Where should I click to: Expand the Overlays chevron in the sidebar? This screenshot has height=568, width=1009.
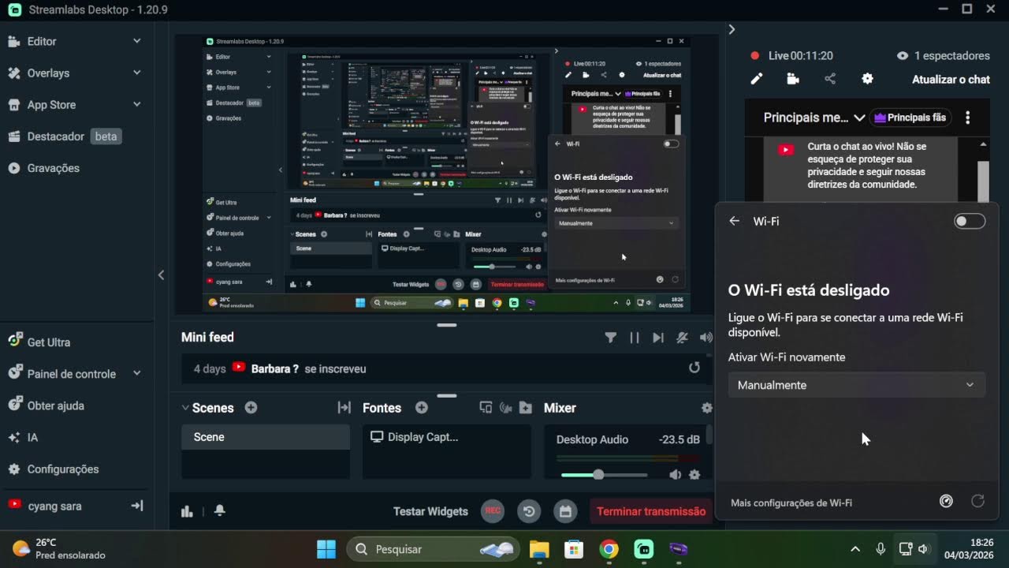click(137, 73)
